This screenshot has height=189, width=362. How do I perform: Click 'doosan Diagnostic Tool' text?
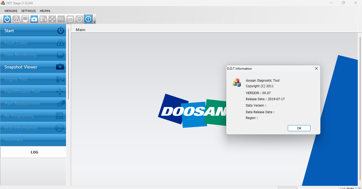(x=263, y=81)
